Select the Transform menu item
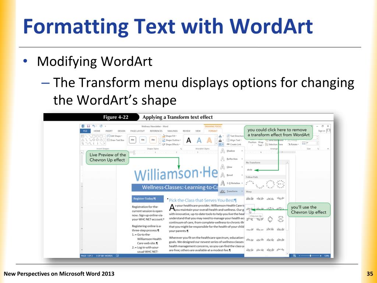This screenshot has height=283, width=377. click(231, 191)
